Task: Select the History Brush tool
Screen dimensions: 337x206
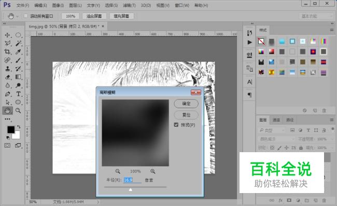Action: point(18,69)
